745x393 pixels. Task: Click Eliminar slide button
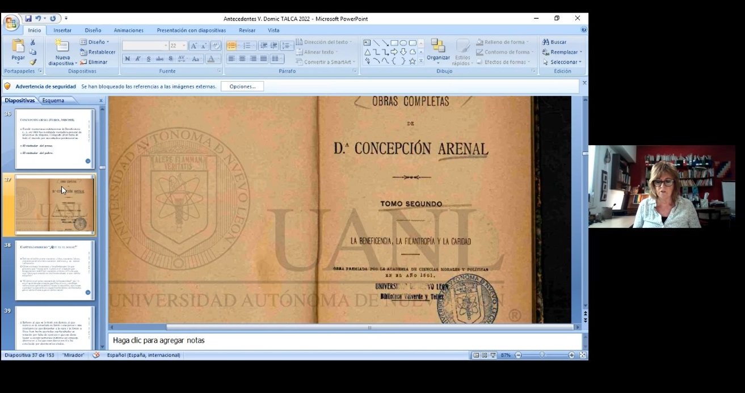pyautogui.click(x=94, y=62)
